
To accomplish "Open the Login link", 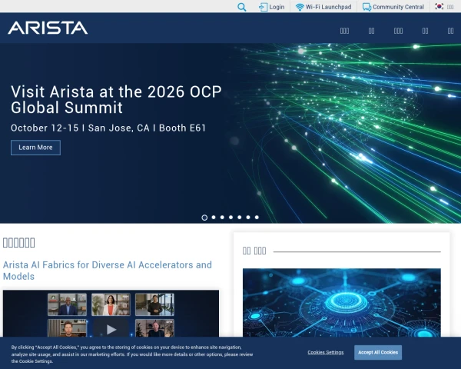I will click(277, 7).
